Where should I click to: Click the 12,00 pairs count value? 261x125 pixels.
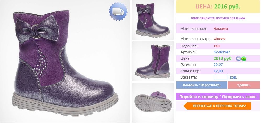click(218, 71)
